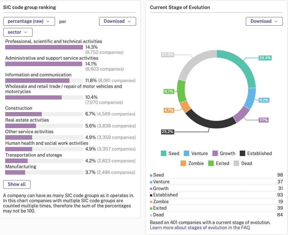288x235 pixels.
Task: Toggle the Seed legend color swatch
Action: pos(163,153)
